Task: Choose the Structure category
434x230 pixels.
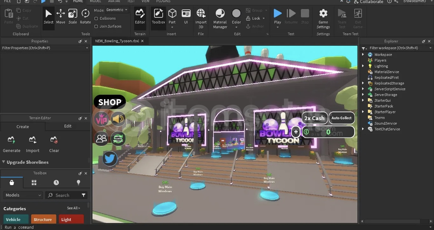Action: pos(43,219)
